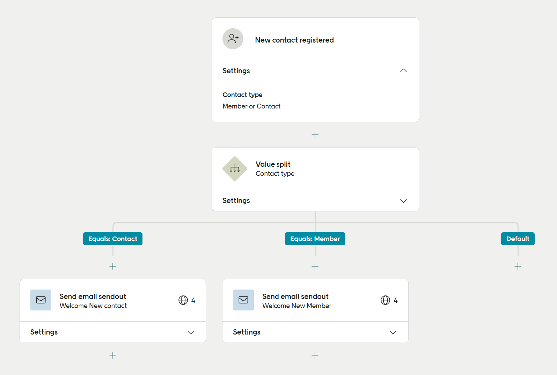The image size is (557, 375).
Task: Add step below New contact registered card
Action: [315, 135]
